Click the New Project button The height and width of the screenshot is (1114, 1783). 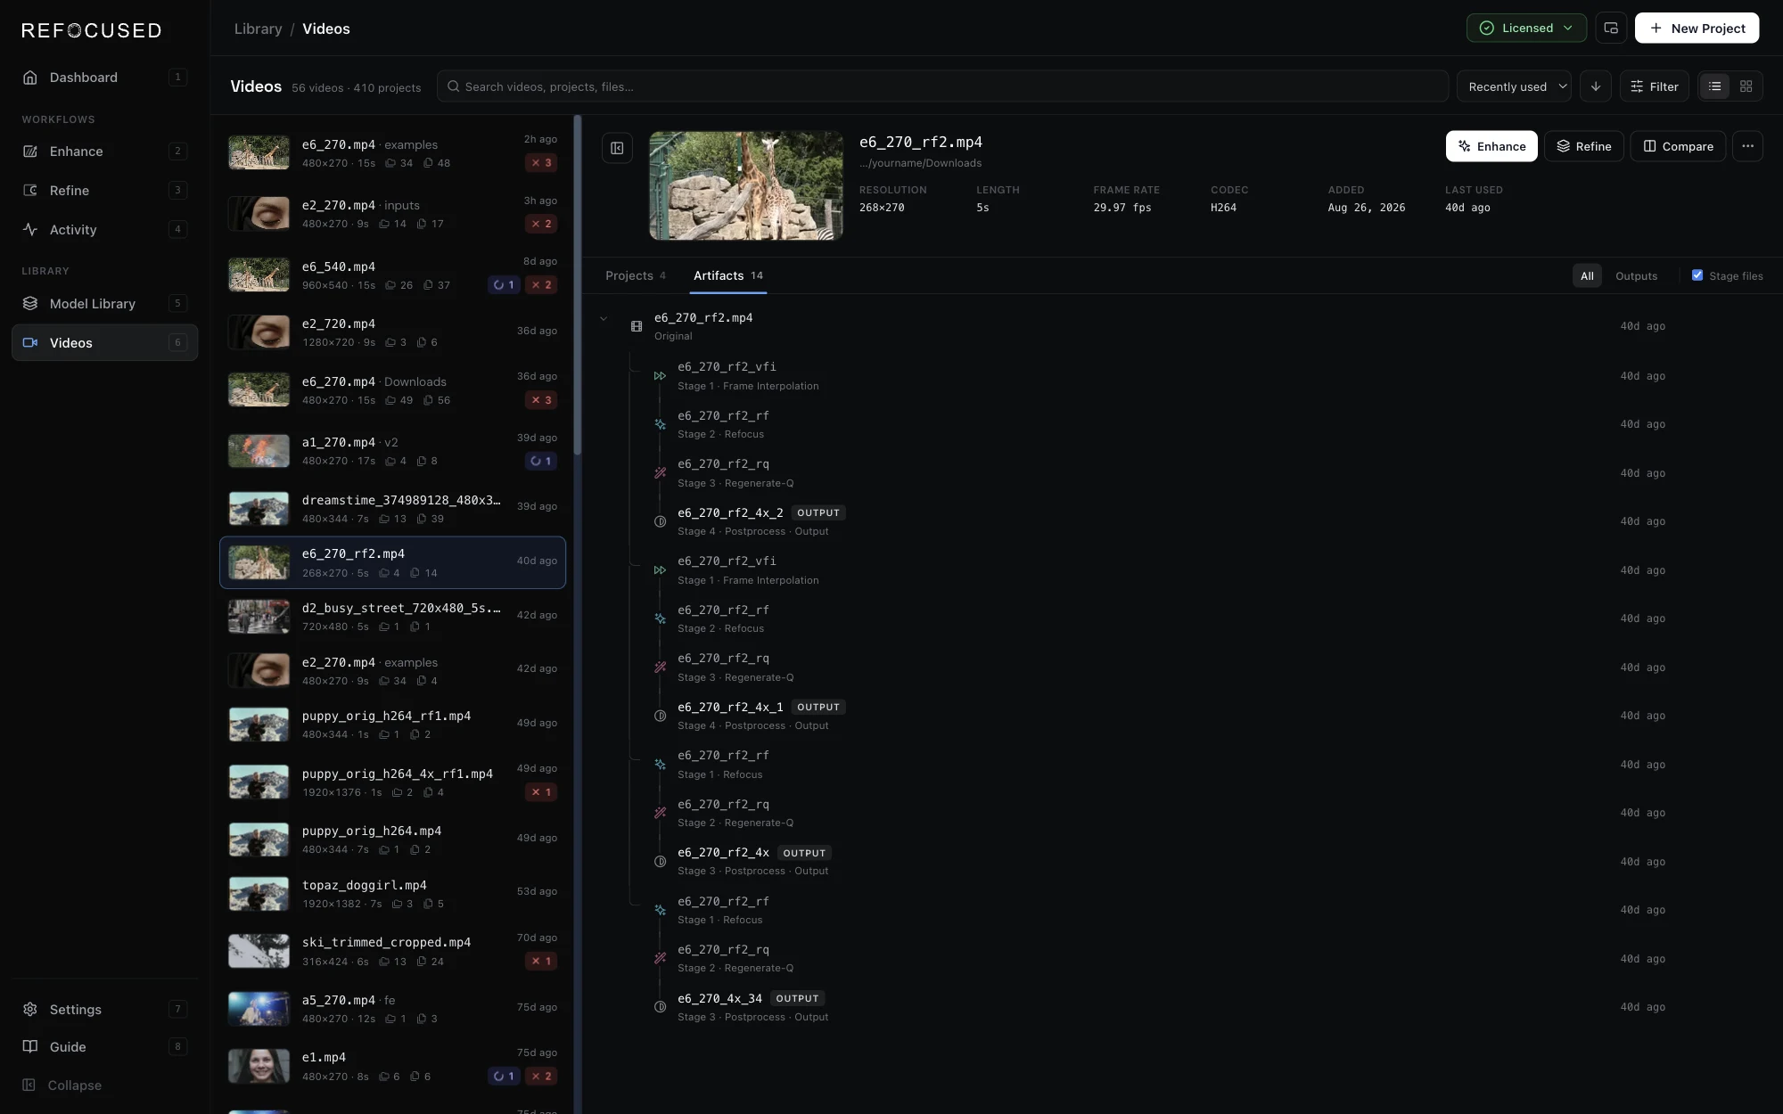pyautogui.click(x=1697, y=29)
